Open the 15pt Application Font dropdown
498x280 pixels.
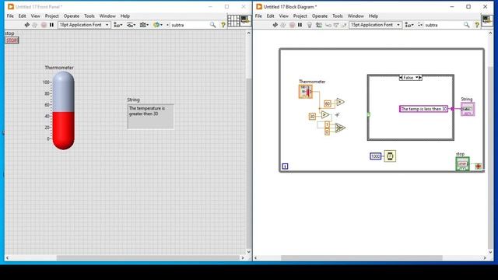(375, 25)
